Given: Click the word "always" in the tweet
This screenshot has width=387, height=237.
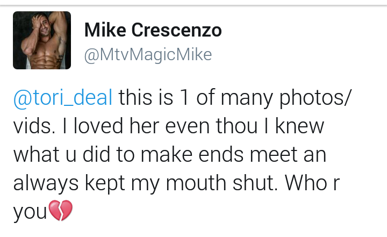Looking at the screenshot, I should point(46,184).
